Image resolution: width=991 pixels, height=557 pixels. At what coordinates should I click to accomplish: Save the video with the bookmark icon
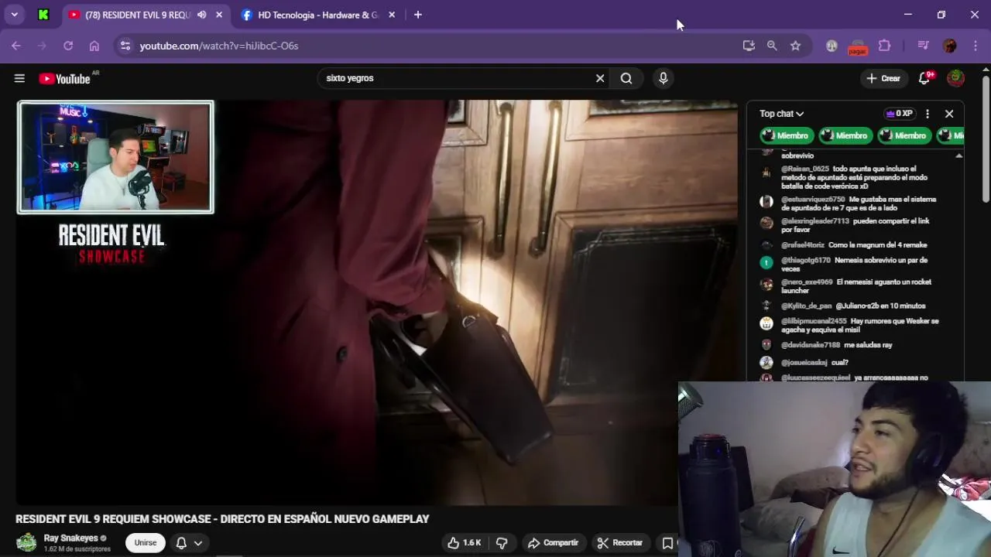[667, 543]
